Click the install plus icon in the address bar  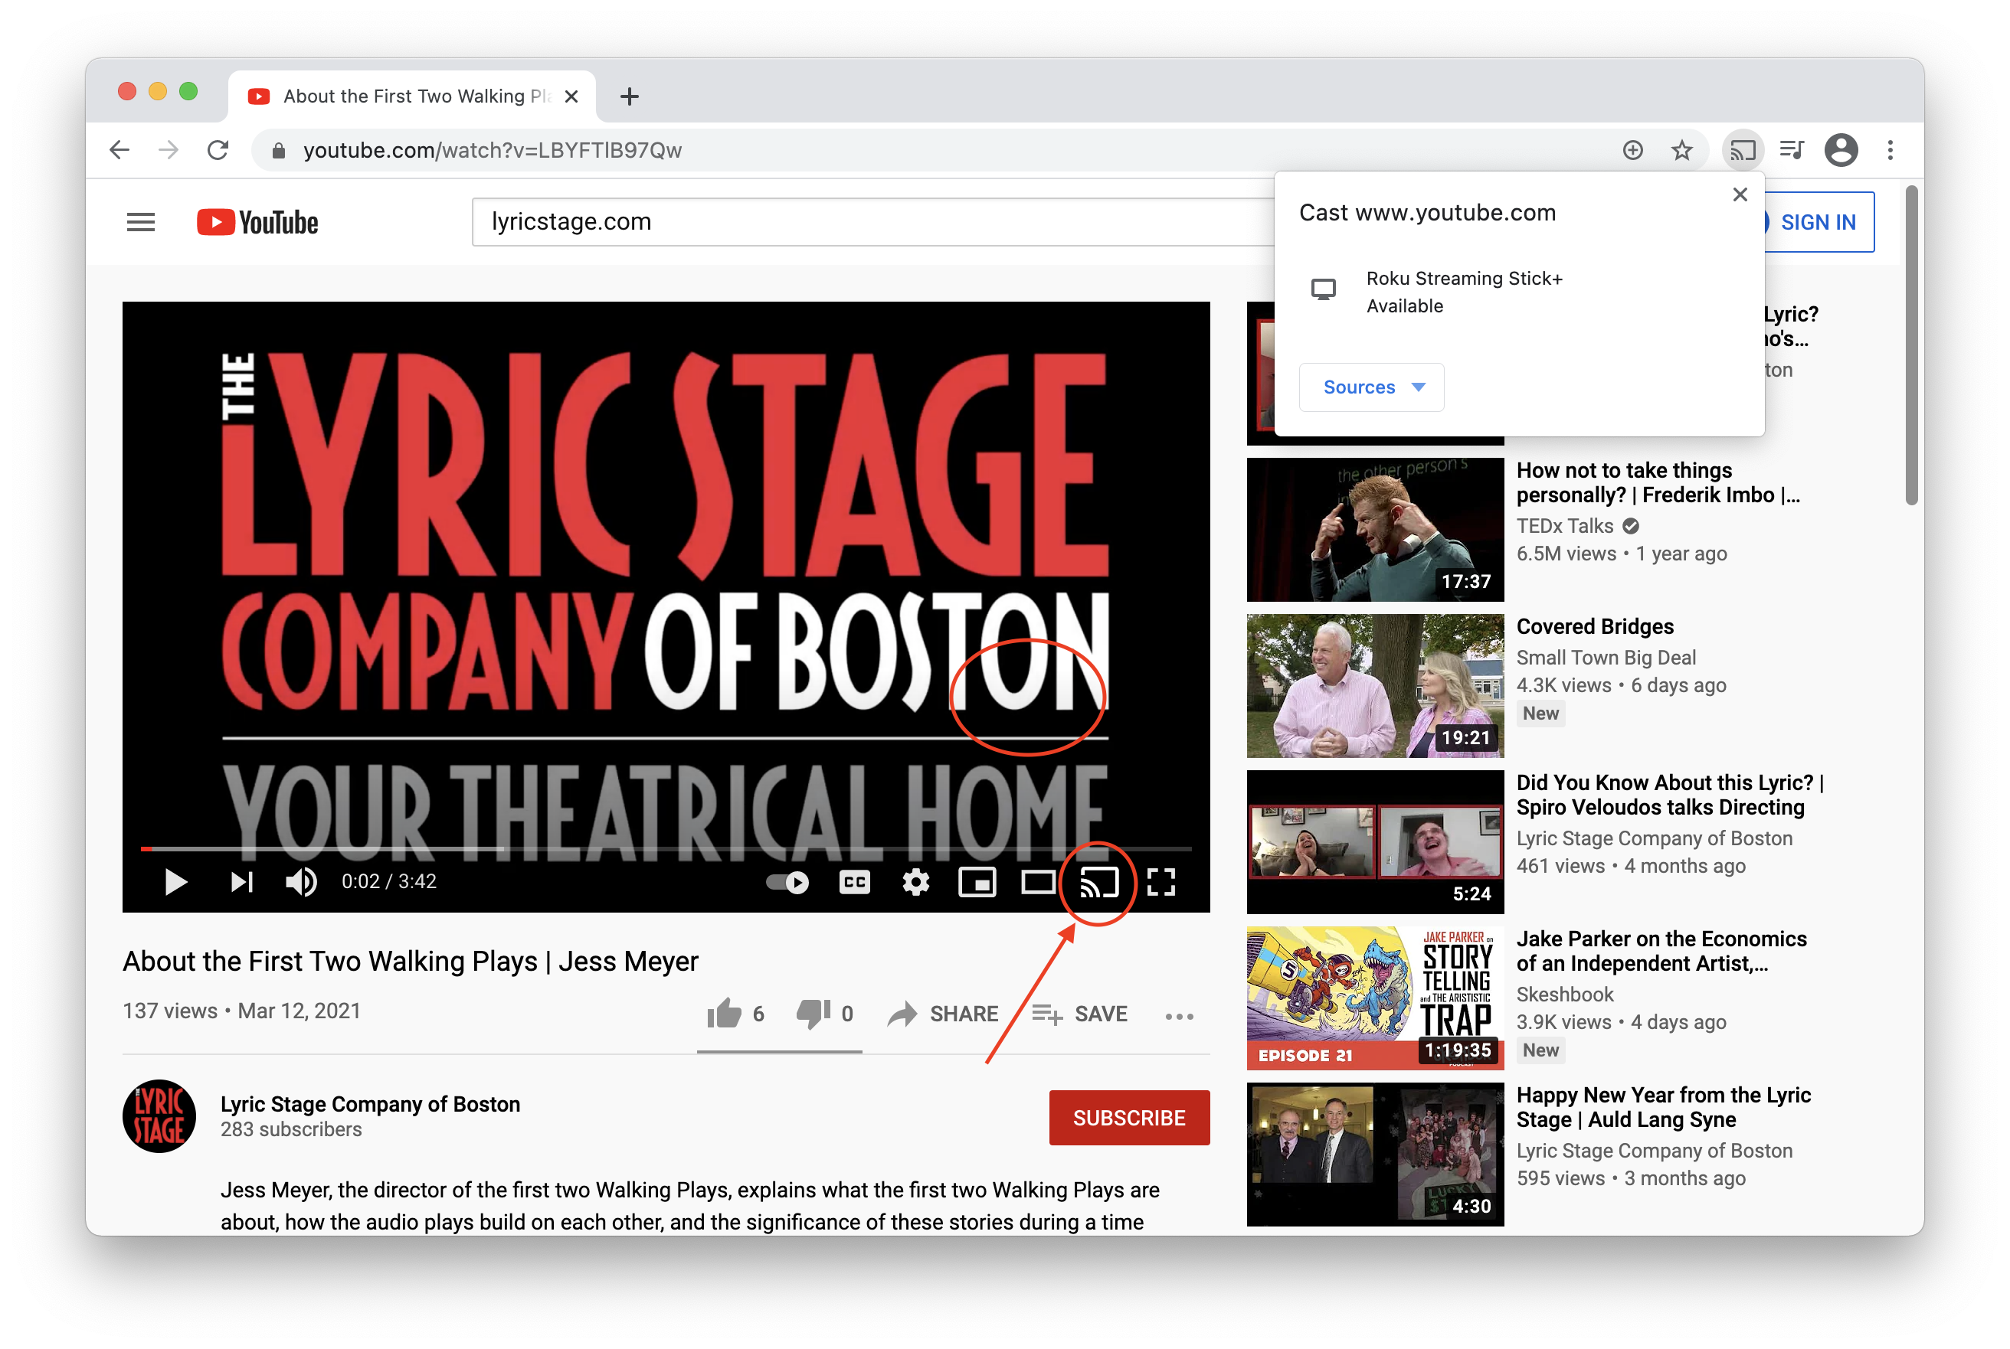pyautogui.click(x=1632, y=150)
